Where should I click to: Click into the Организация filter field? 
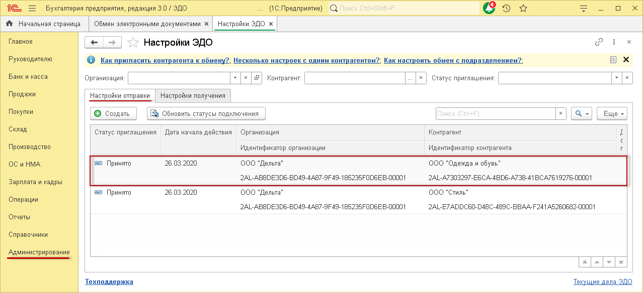179,78
